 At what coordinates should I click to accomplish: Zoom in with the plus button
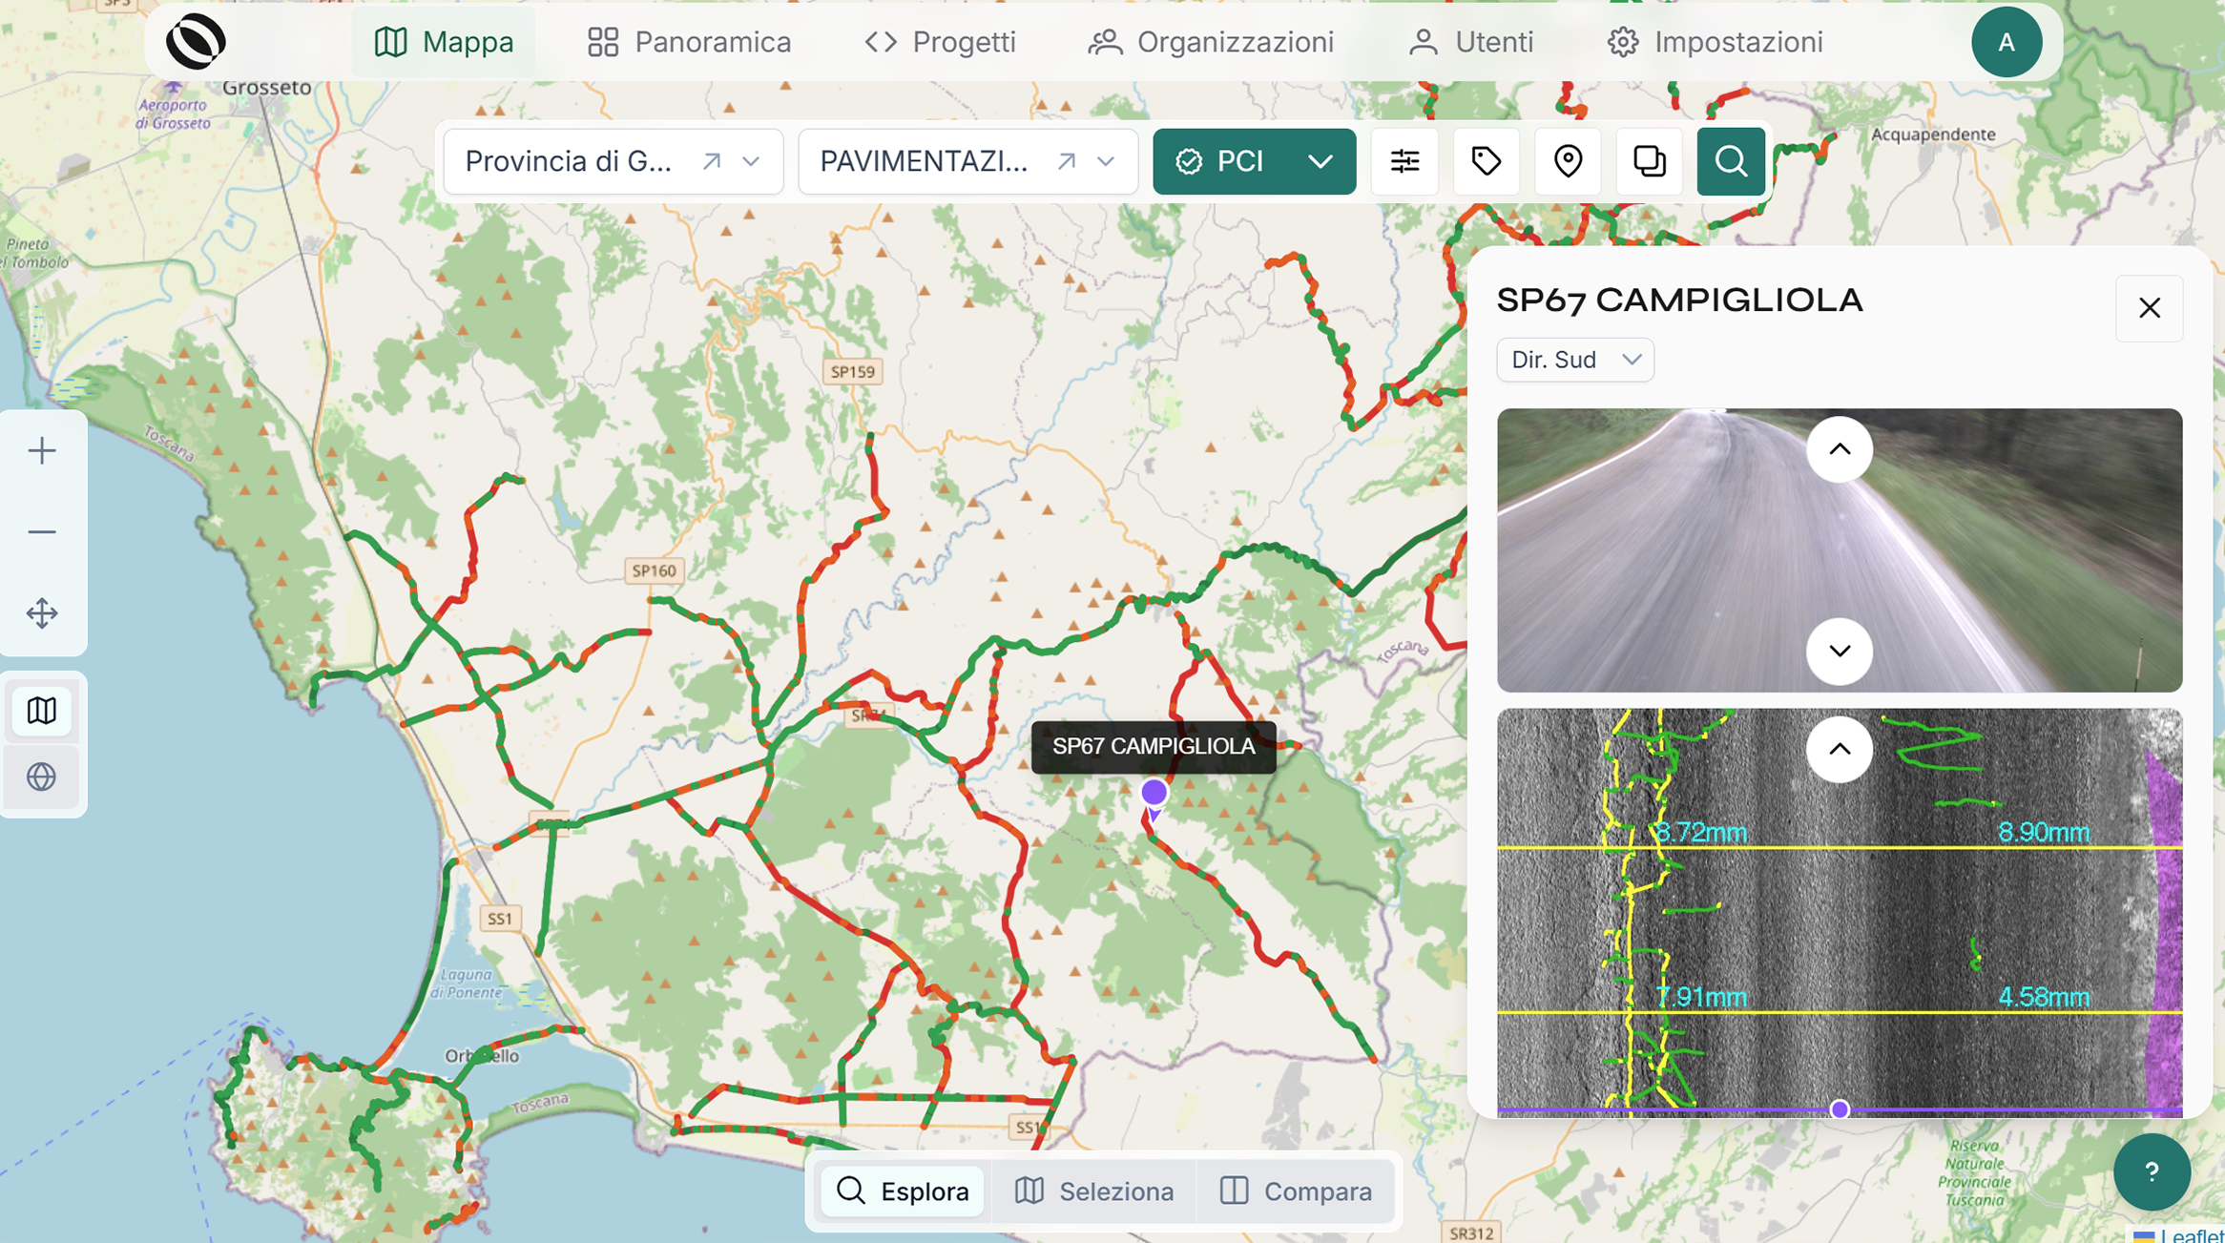[x=42, y=450]
